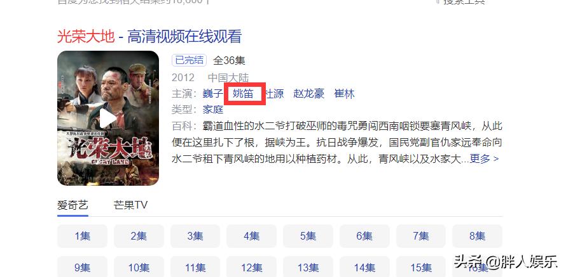Screen dimensions: 566x277
Task: Open actor 姚笛's link
Action: (243, 94)
